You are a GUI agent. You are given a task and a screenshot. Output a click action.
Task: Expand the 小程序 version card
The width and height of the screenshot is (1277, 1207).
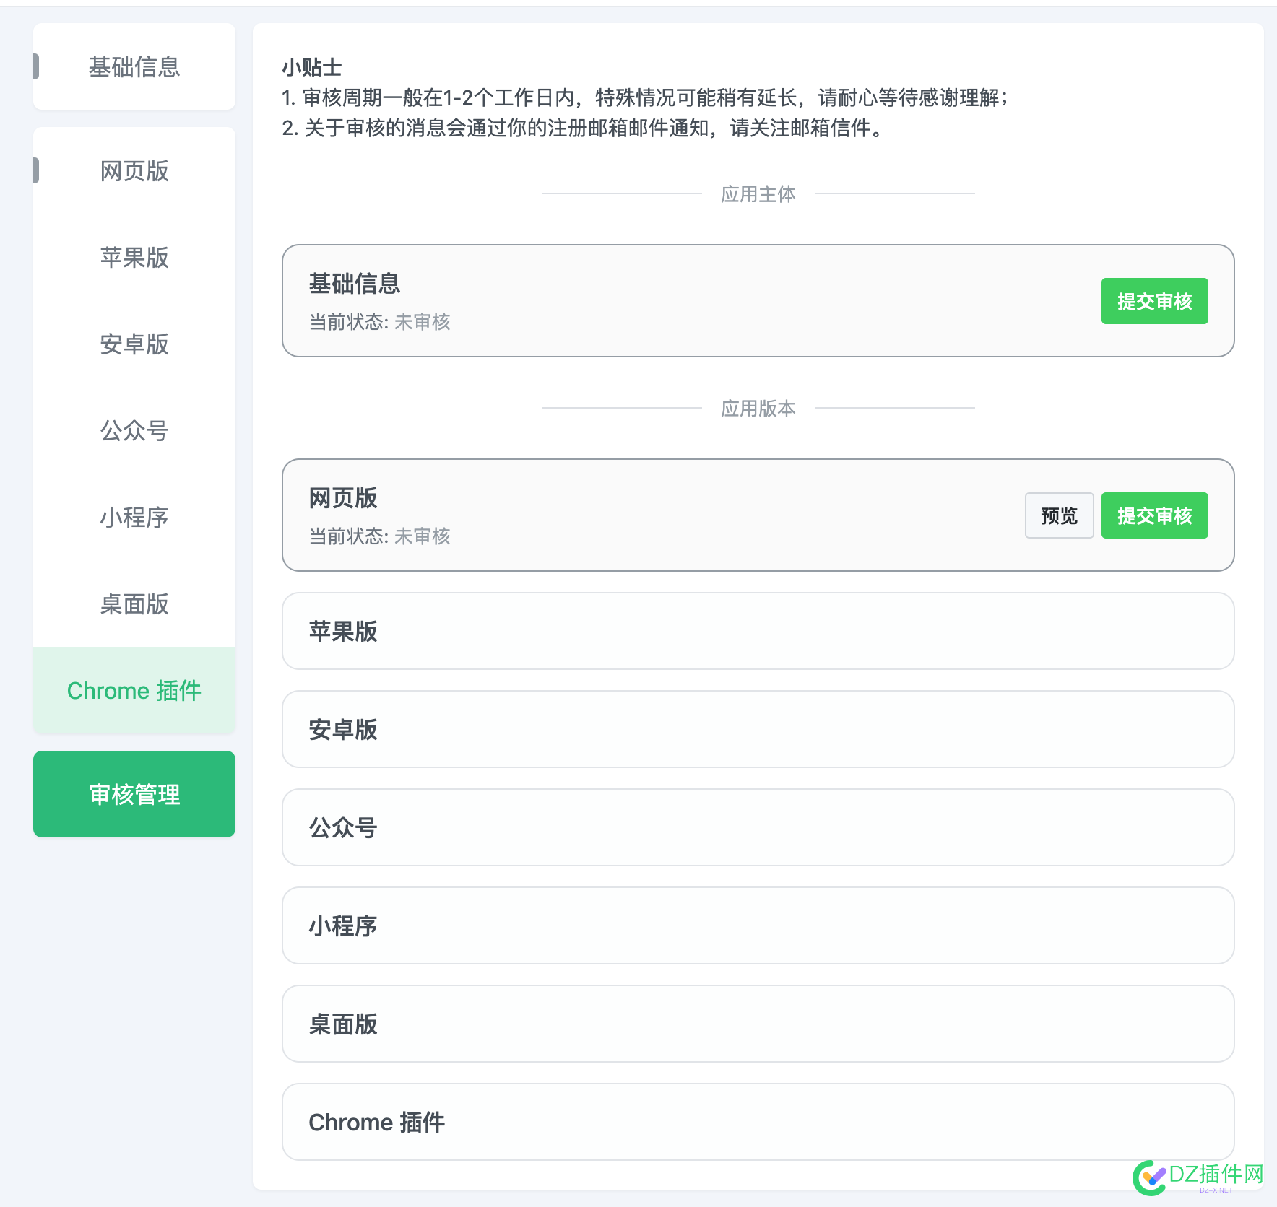point(758,925)
